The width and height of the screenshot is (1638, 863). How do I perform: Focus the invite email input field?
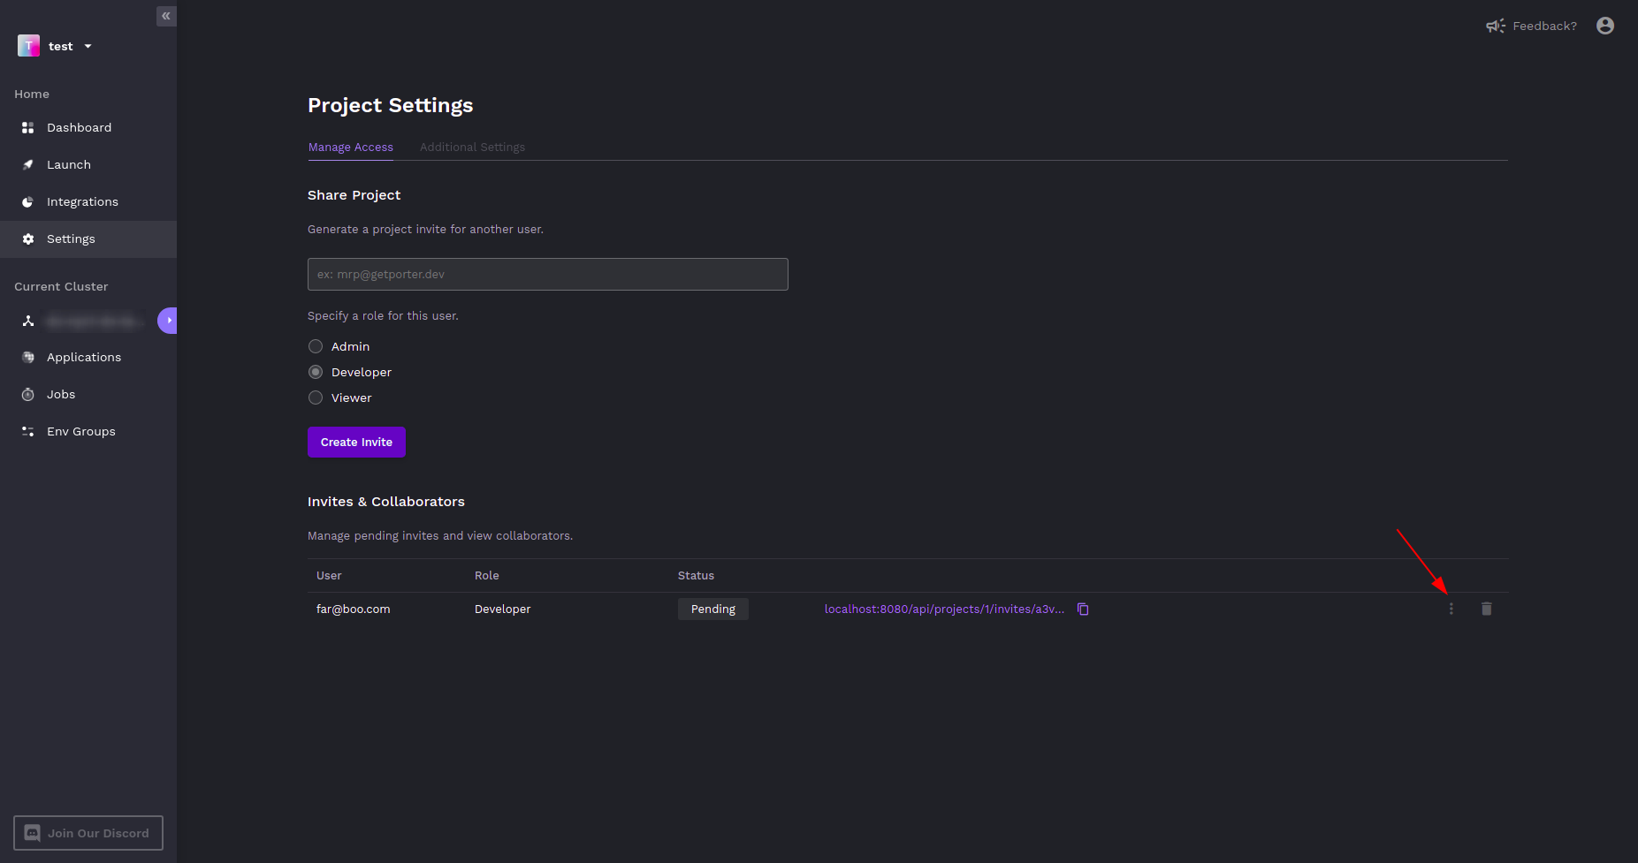[547, 275]
